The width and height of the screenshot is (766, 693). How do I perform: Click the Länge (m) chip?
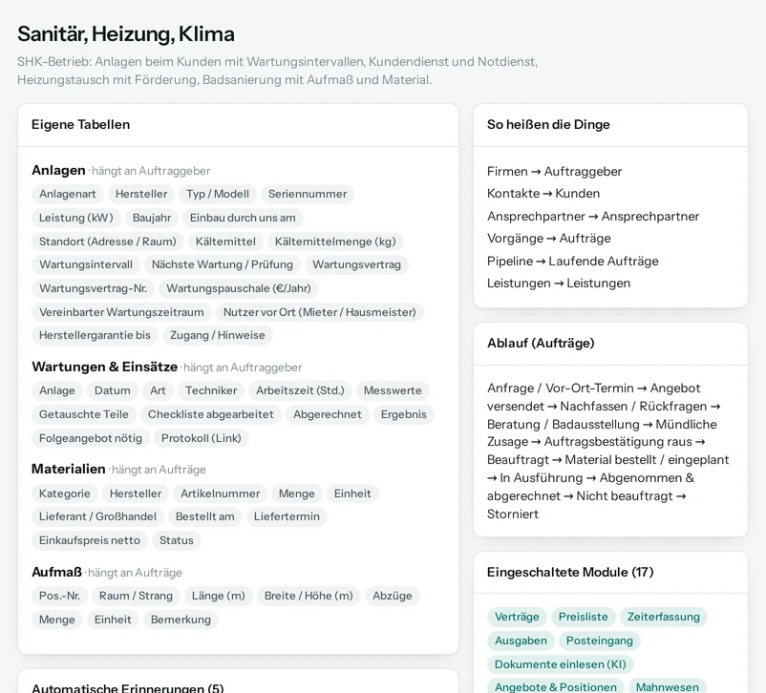[x=218, y=596]
